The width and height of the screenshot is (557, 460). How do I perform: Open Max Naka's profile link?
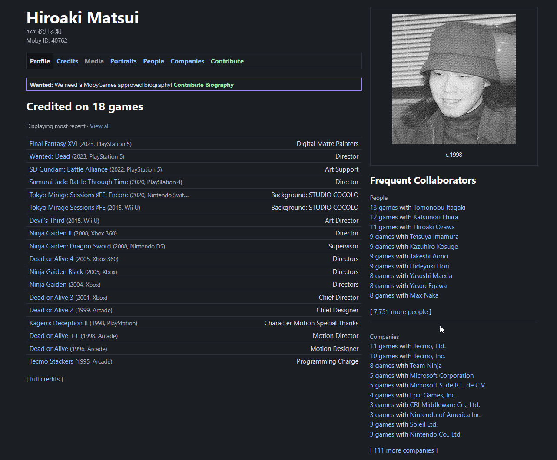(424, 295)
